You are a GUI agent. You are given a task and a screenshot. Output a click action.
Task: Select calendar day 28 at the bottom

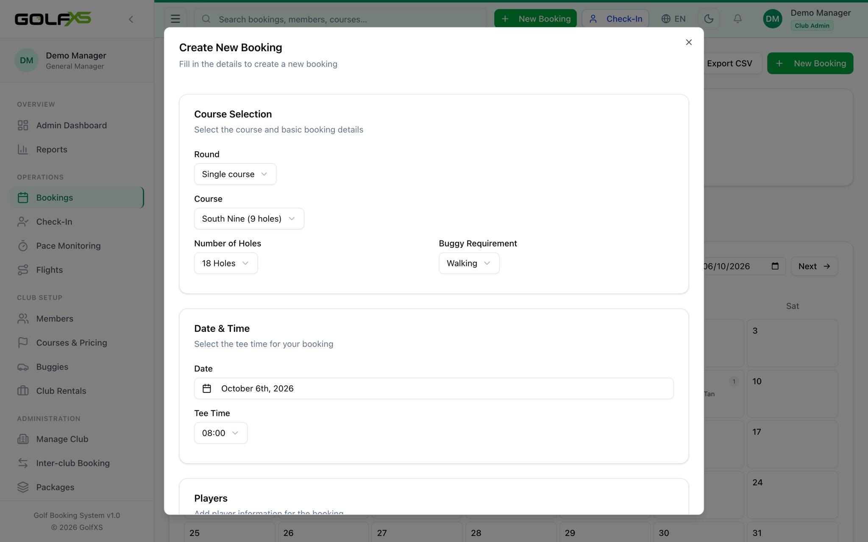pos(511,532)
